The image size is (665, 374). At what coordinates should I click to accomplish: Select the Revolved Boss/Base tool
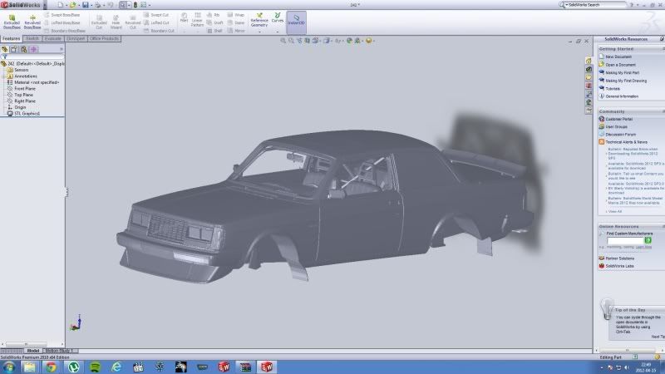[x=32, y=22]
